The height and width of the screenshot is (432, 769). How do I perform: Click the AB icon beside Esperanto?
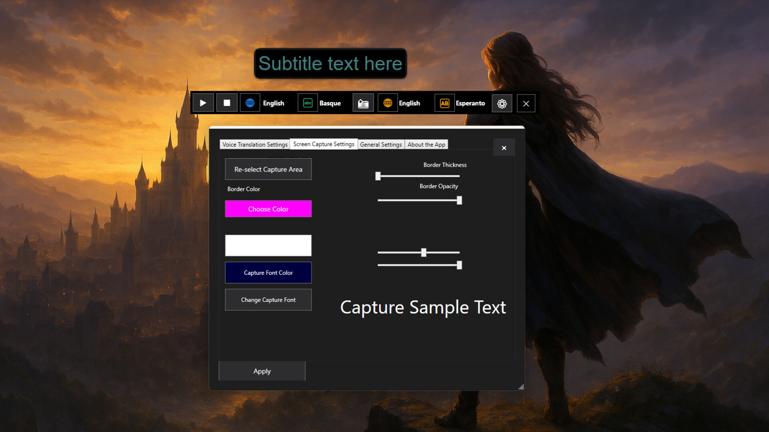point(445,103)
